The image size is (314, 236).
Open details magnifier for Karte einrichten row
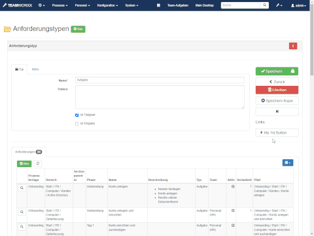(22, 227)
